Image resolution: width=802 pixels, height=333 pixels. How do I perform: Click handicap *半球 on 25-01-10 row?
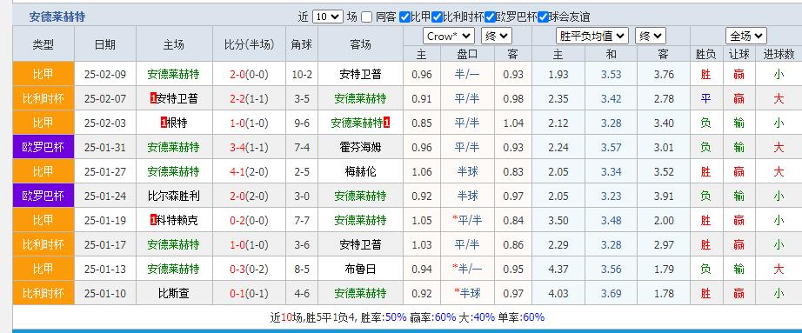(x=467, y=293)
